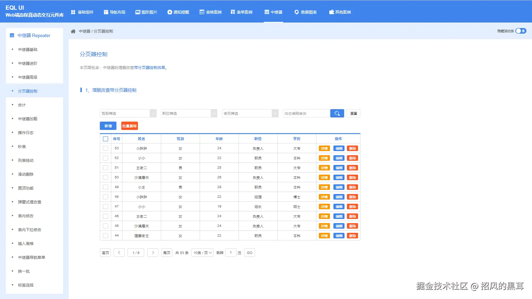Viewport: 532px width, 299px height.
Task: Click the 1 / 6 page indicator
Action: [x=136, y=253]
